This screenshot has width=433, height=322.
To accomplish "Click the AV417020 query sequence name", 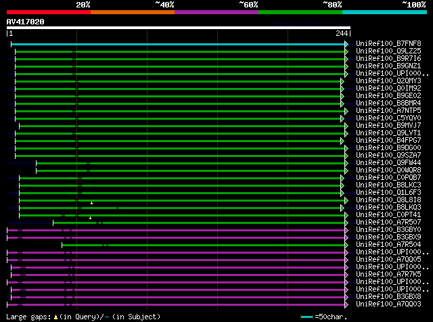I will point(26,22).
